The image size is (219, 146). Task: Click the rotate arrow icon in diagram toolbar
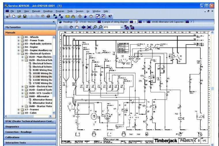pos(71,27)
